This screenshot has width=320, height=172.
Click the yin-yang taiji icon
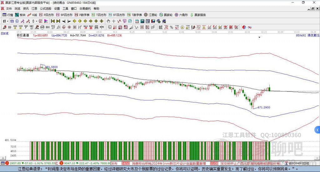point(244,27)
